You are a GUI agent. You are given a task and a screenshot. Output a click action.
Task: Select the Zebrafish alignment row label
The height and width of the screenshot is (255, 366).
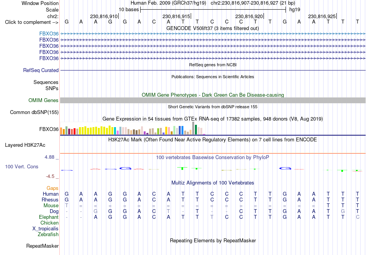pyautogui.click(x=48, y=235)
